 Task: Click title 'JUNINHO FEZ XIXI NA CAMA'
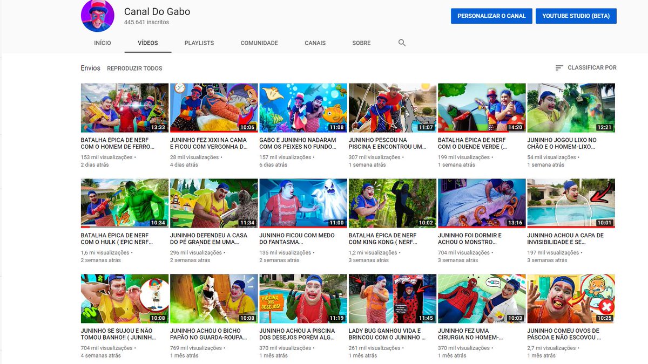tap(210, 143)
